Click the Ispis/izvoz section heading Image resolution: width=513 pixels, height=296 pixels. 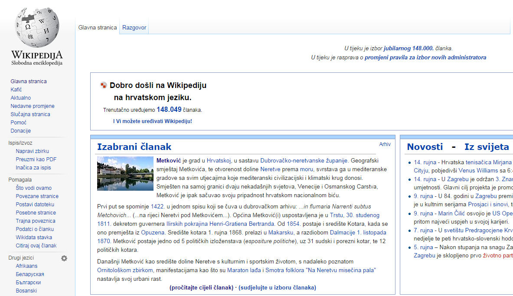click(x=20, y=143)
